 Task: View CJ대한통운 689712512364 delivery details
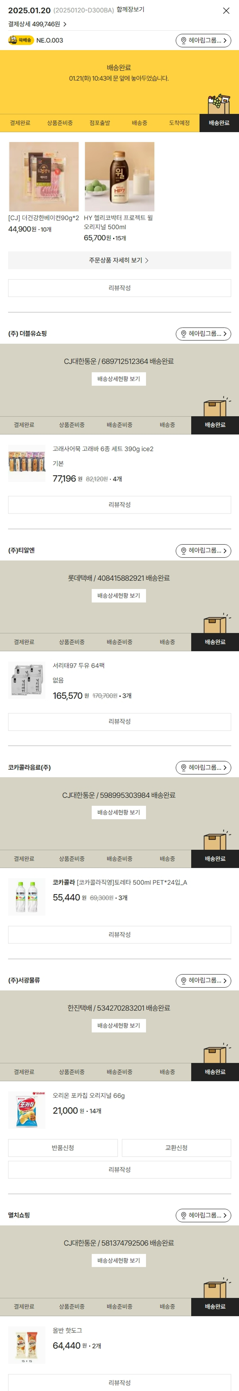119,379
